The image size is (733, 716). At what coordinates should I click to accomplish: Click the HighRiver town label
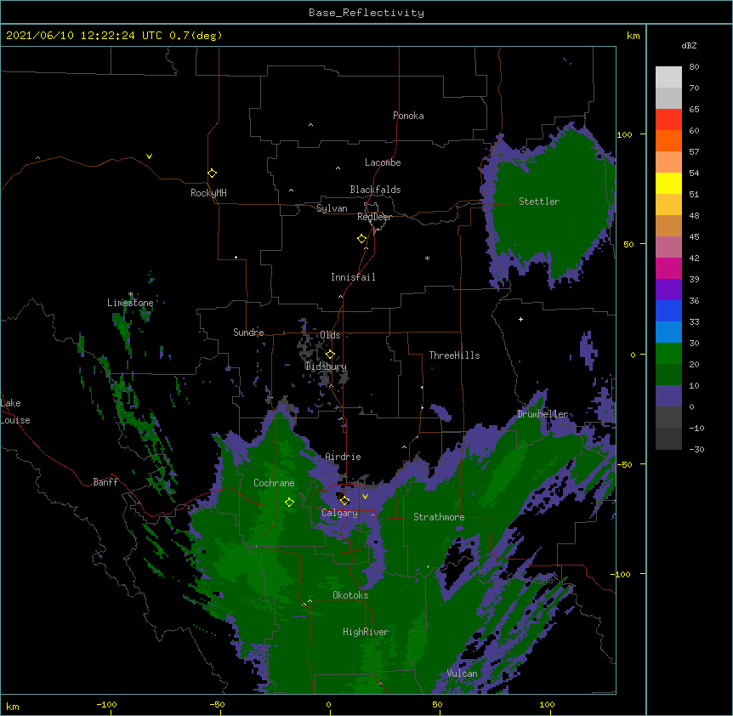pos(366,632)
